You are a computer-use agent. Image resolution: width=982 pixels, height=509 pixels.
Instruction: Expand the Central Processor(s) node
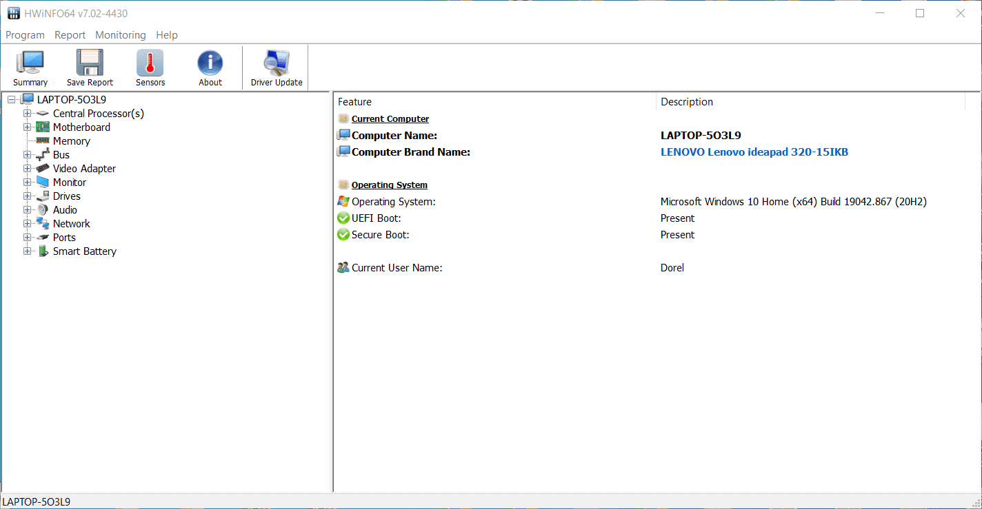tap(27, 114)
